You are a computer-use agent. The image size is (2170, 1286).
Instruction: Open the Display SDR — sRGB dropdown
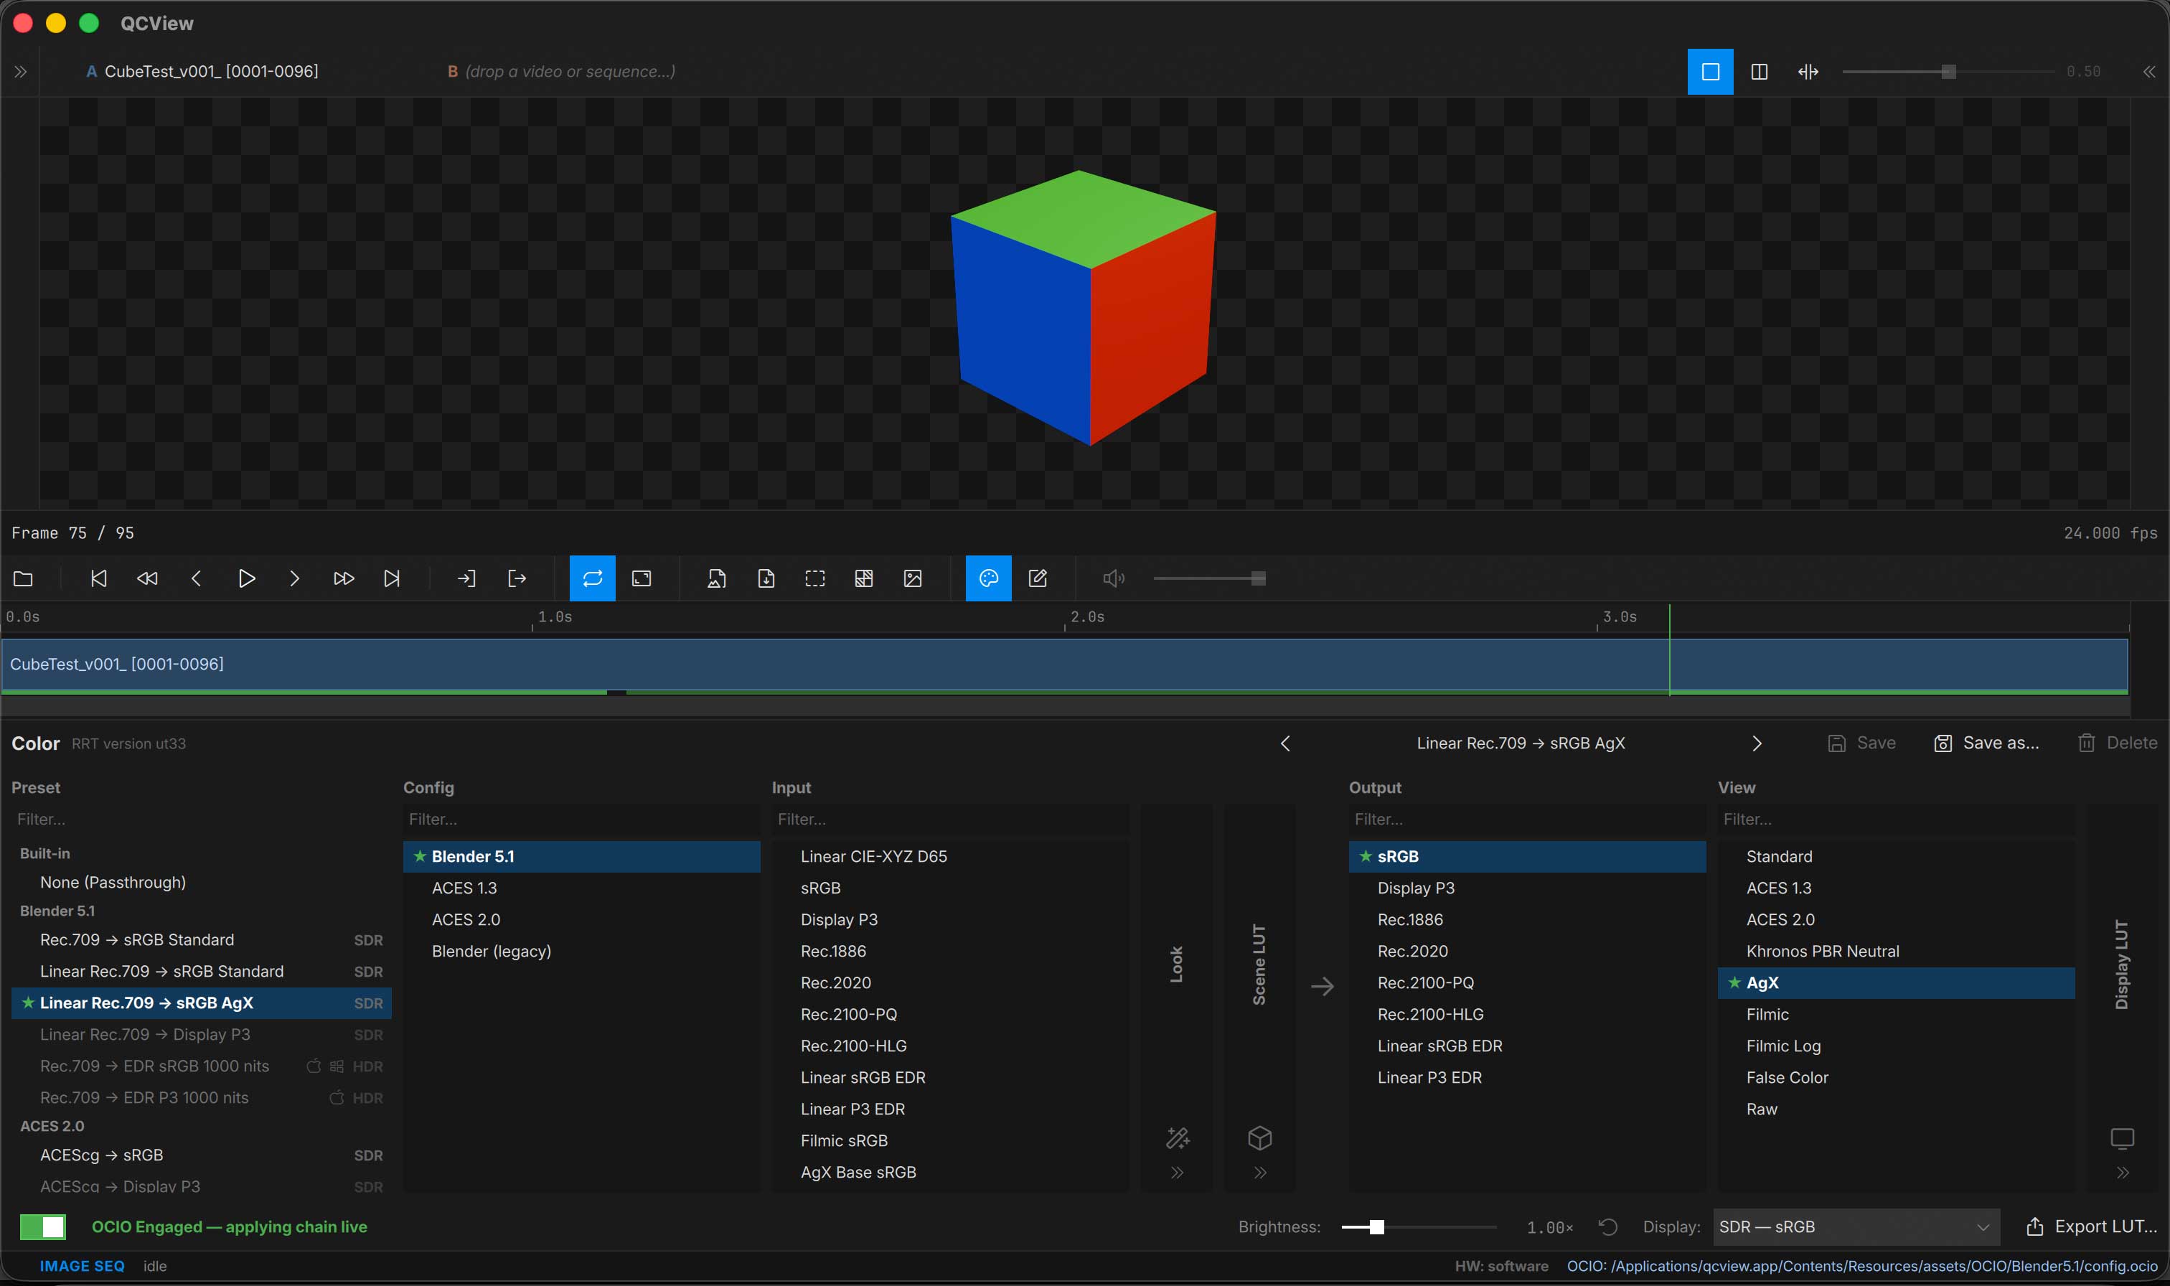(x=1856, y=1227)
